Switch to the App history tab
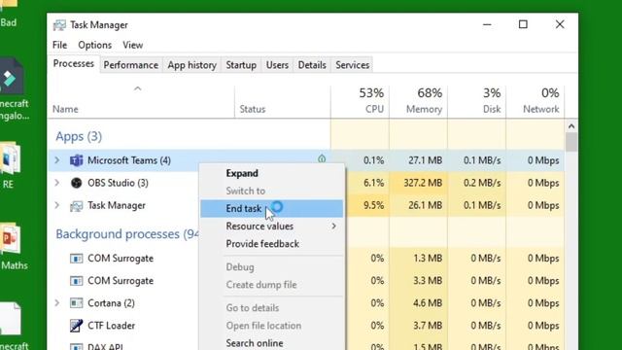Image resolution: width=622 pixels, height=350 pixels. [x=192, y=65]
